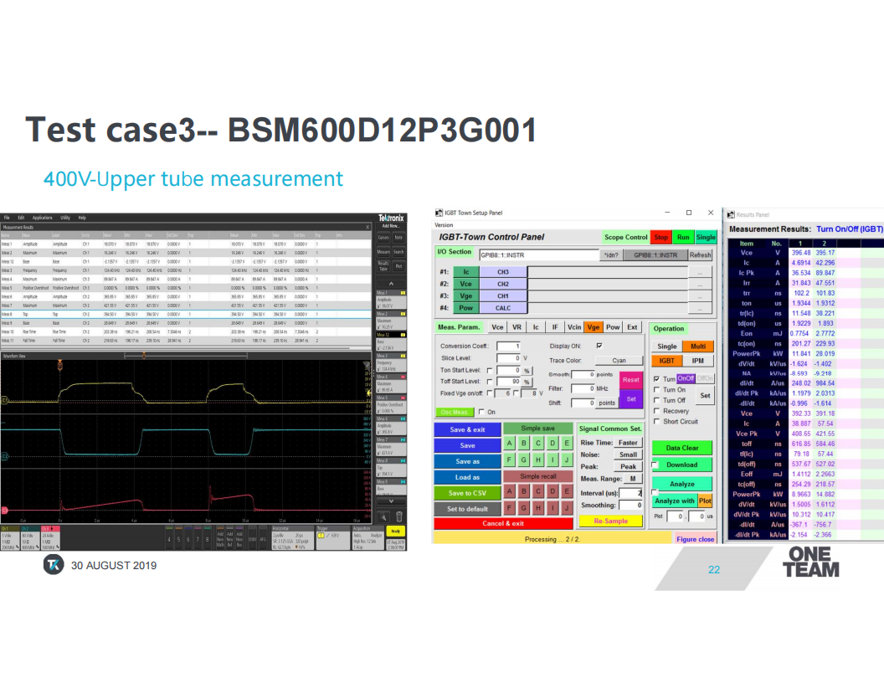884x683 pixels.
Task: Open the Applications menu on oscilloscope
Action: point(43,218)
